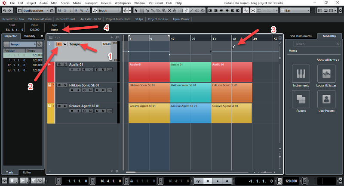The width and height of the screenshot is (344, 186).
Task: Open the Setup gear in top toolbar
Action: (340, 10)
